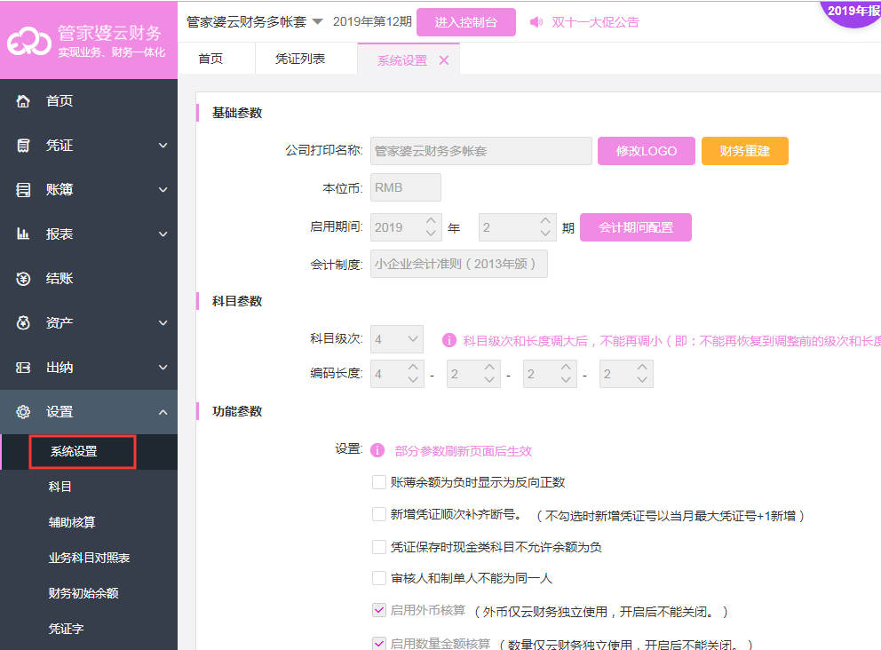Switch to the 首页 tab
The image size is (881, 650).
click(210, 59)
